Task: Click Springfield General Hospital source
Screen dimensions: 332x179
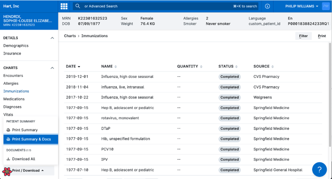Action: click(x=278, y=170)
